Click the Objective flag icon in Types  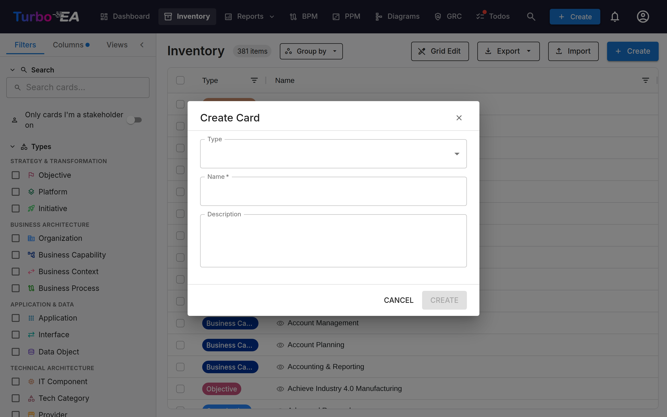click(31, 175)
